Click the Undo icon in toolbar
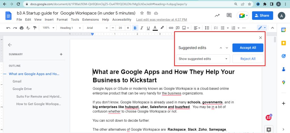 click(8, 28)
